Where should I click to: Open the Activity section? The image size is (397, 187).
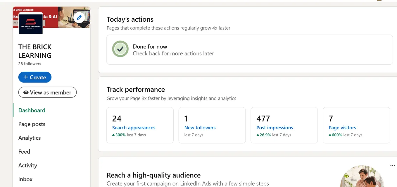27,165
